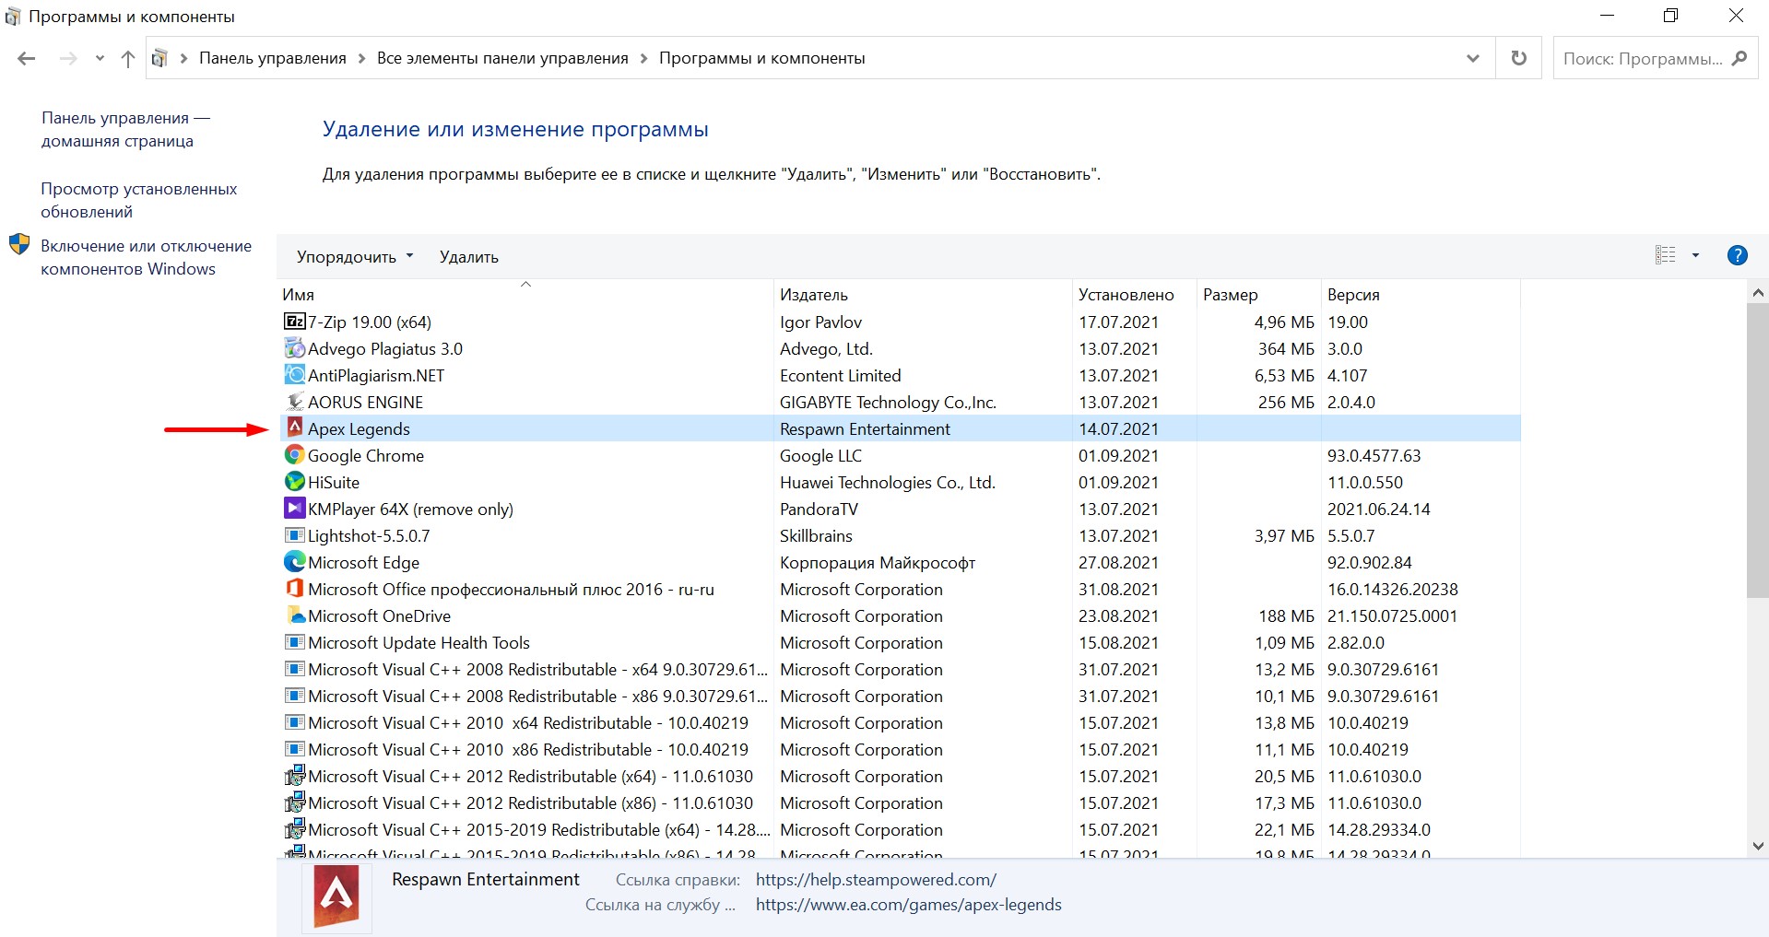
Task: Click the Google Chrome icon
Action: point(295,455)
